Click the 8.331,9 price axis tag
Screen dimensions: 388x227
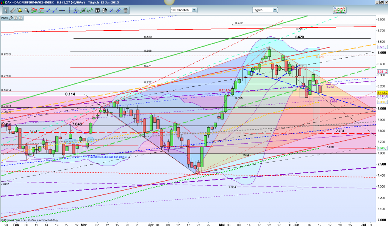pos(382,72)
